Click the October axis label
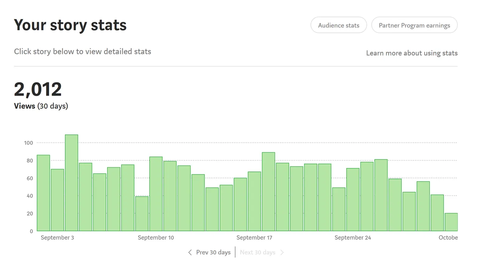Screen dimensions: 483x260 [448, 238]
